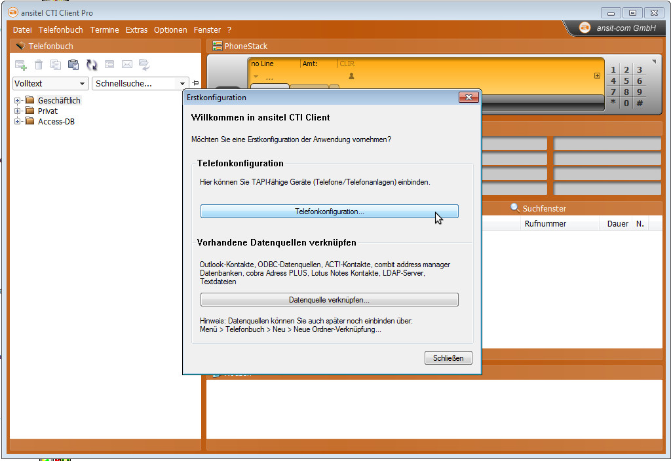Copy a contact with the copy icon
The width and height of the screenshot is (671, 461).
[x=56, y=65]
